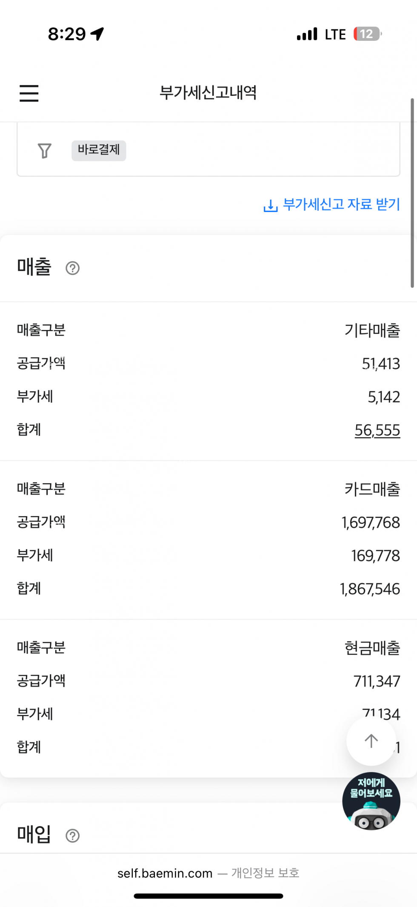Select the 현금매출 category value
Viewport: 417px width, 907px height.
pyautogui.click(x=372, y=648)
